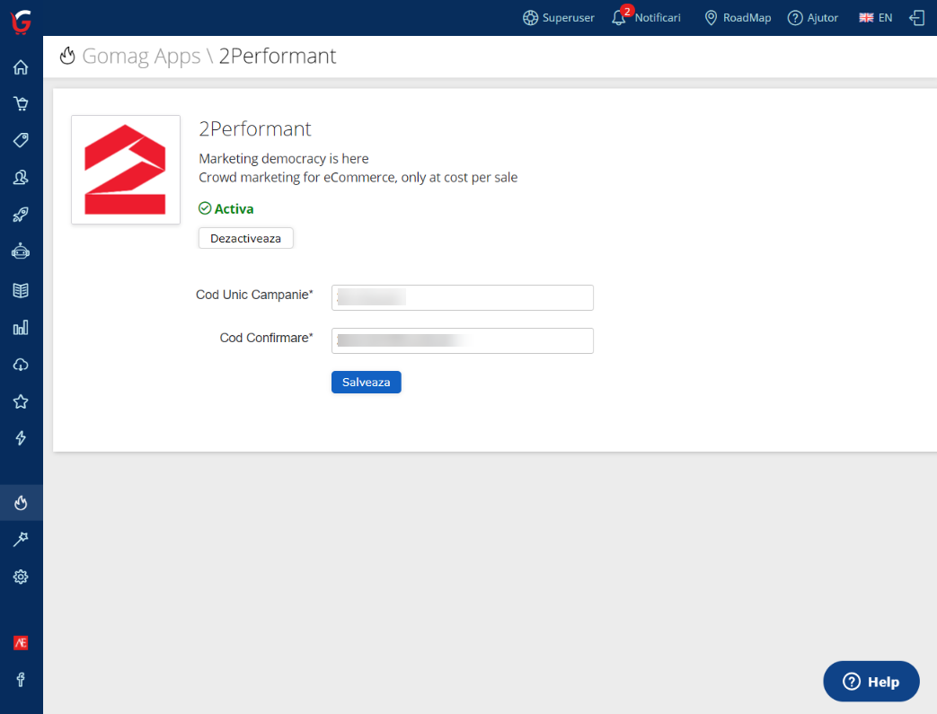Click the 2Performant breadcrumb title
This screenshot has width=937, height=714.
pos(278,57)
